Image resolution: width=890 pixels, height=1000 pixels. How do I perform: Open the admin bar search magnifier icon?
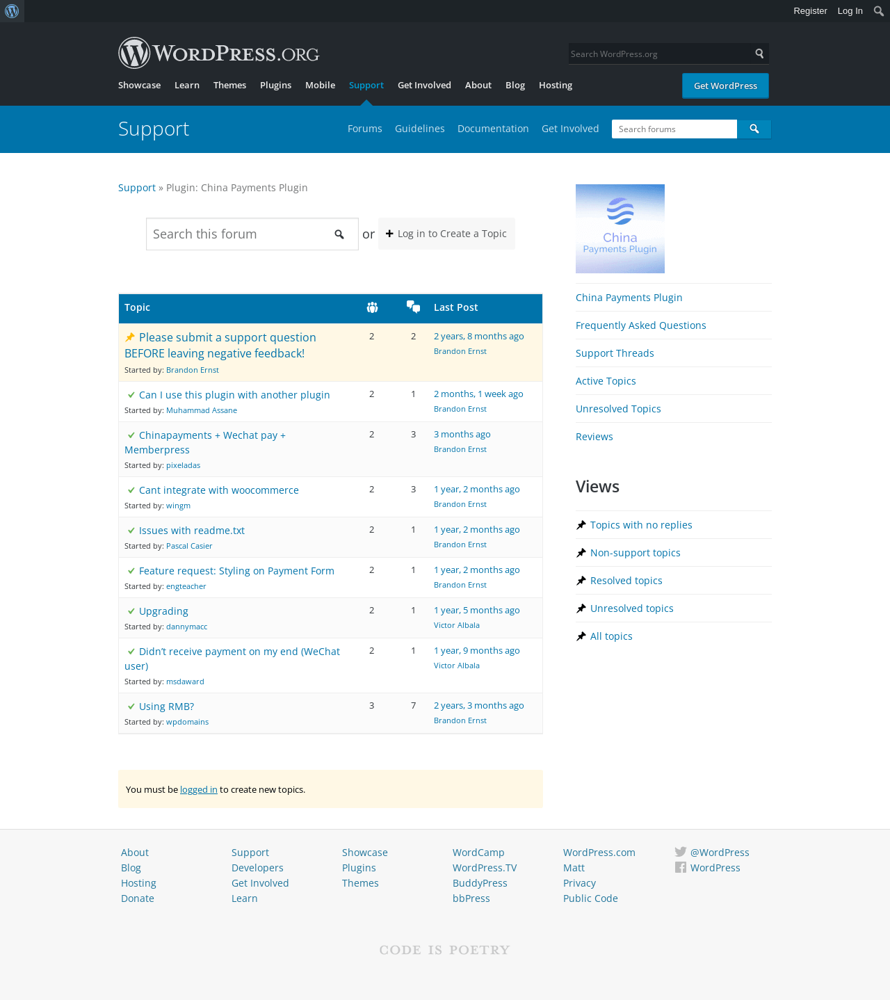[x=879, y=11]
